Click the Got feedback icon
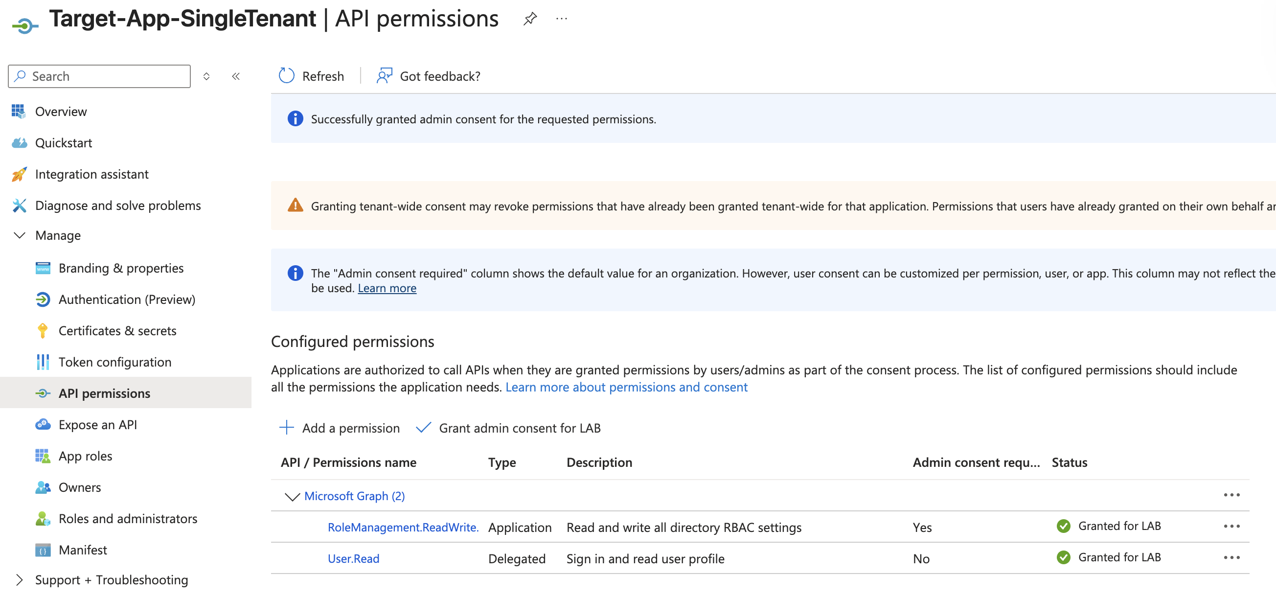 [385, 76]
